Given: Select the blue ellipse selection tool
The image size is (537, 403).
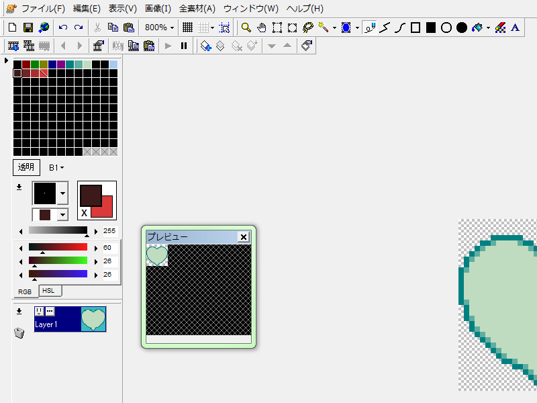Looking at the screenshot, I should pos(346,28).
